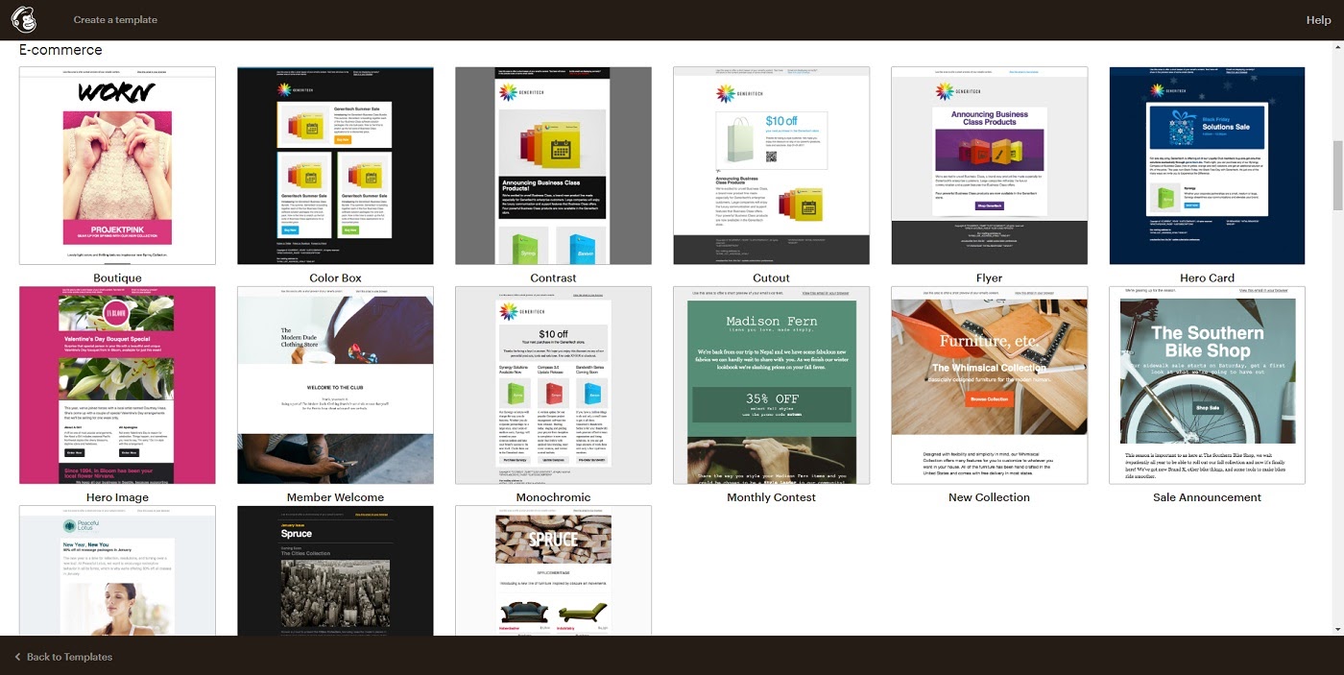Image resolution: width=1344 pixels, height=675 pixels.
Task: Choose the Monochromic template
Action: click(553, 384)
